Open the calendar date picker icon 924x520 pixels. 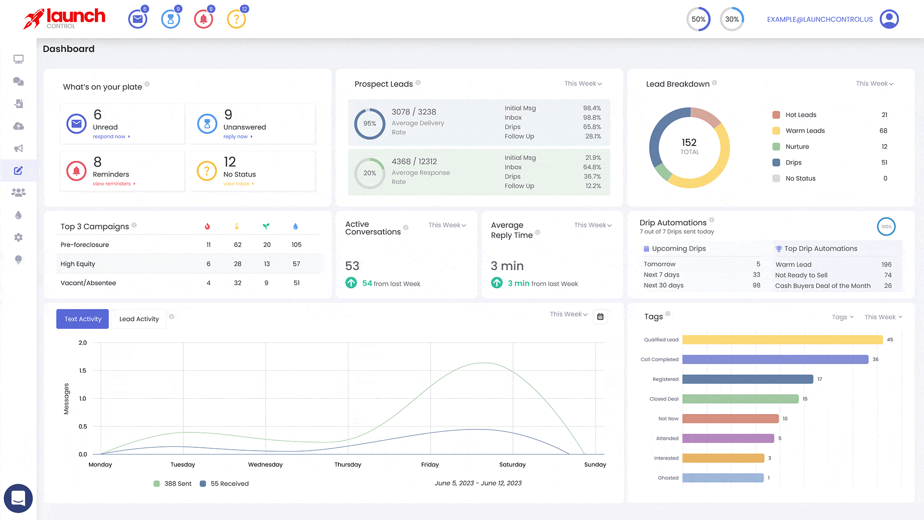600,317
